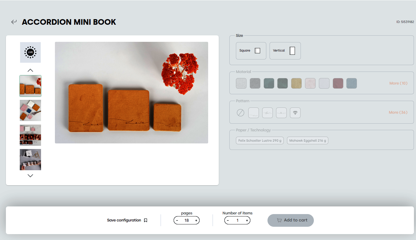Screen dimensions: 416x240
Task: Click the ID: 51539182 text
Action: (405, 22)
